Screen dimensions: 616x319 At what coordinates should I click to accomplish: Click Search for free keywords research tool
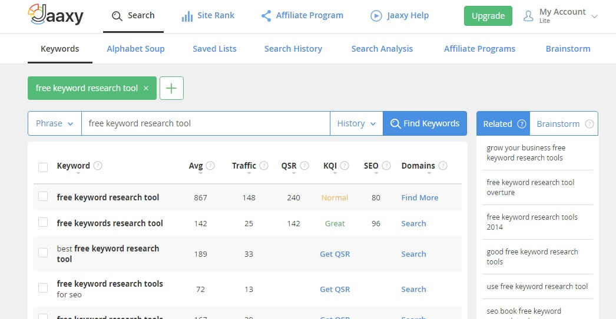click(413, 223)
